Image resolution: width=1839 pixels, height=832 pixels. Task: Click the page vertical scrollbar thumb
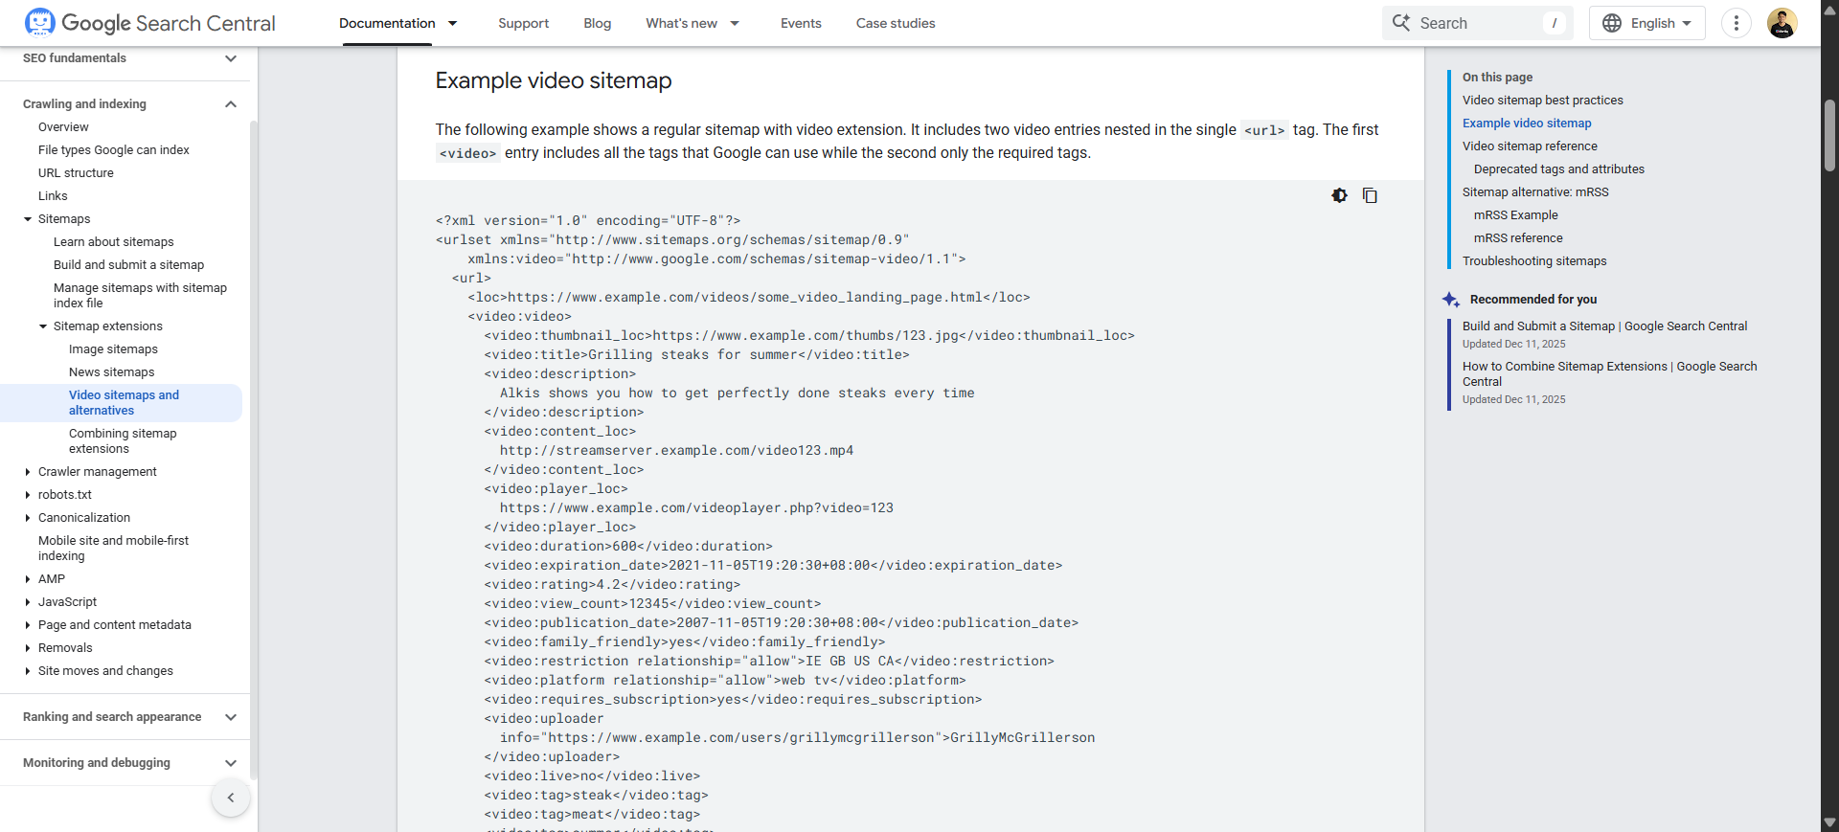point(1829,135)
